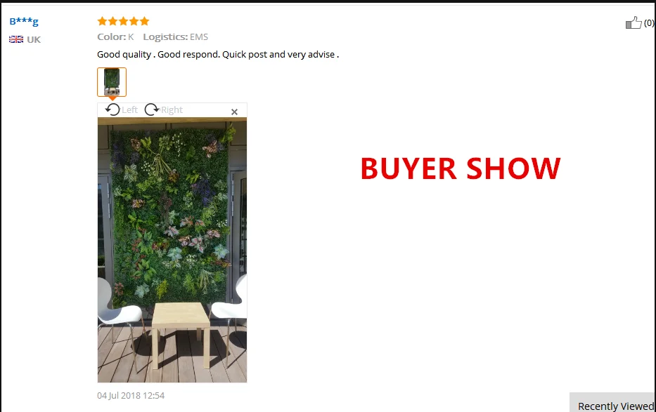Click the rotate right arrow icon
Viewport: 656px width, 412px height.
152,109
